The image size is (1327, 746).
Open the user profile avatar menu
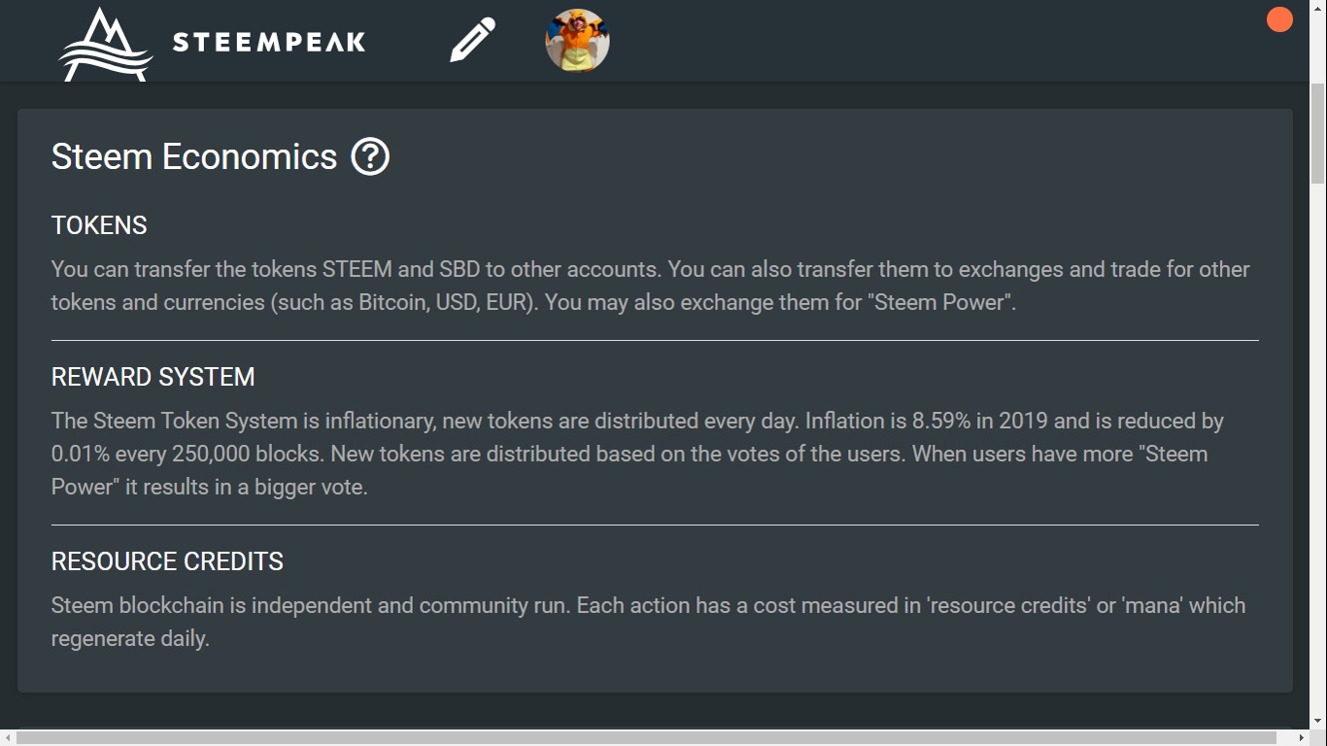[577, 41]
